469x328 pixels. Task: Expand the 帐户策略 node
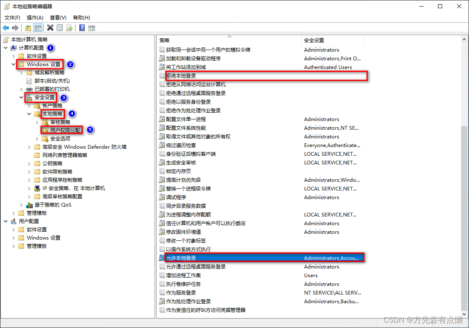(29, 105)
